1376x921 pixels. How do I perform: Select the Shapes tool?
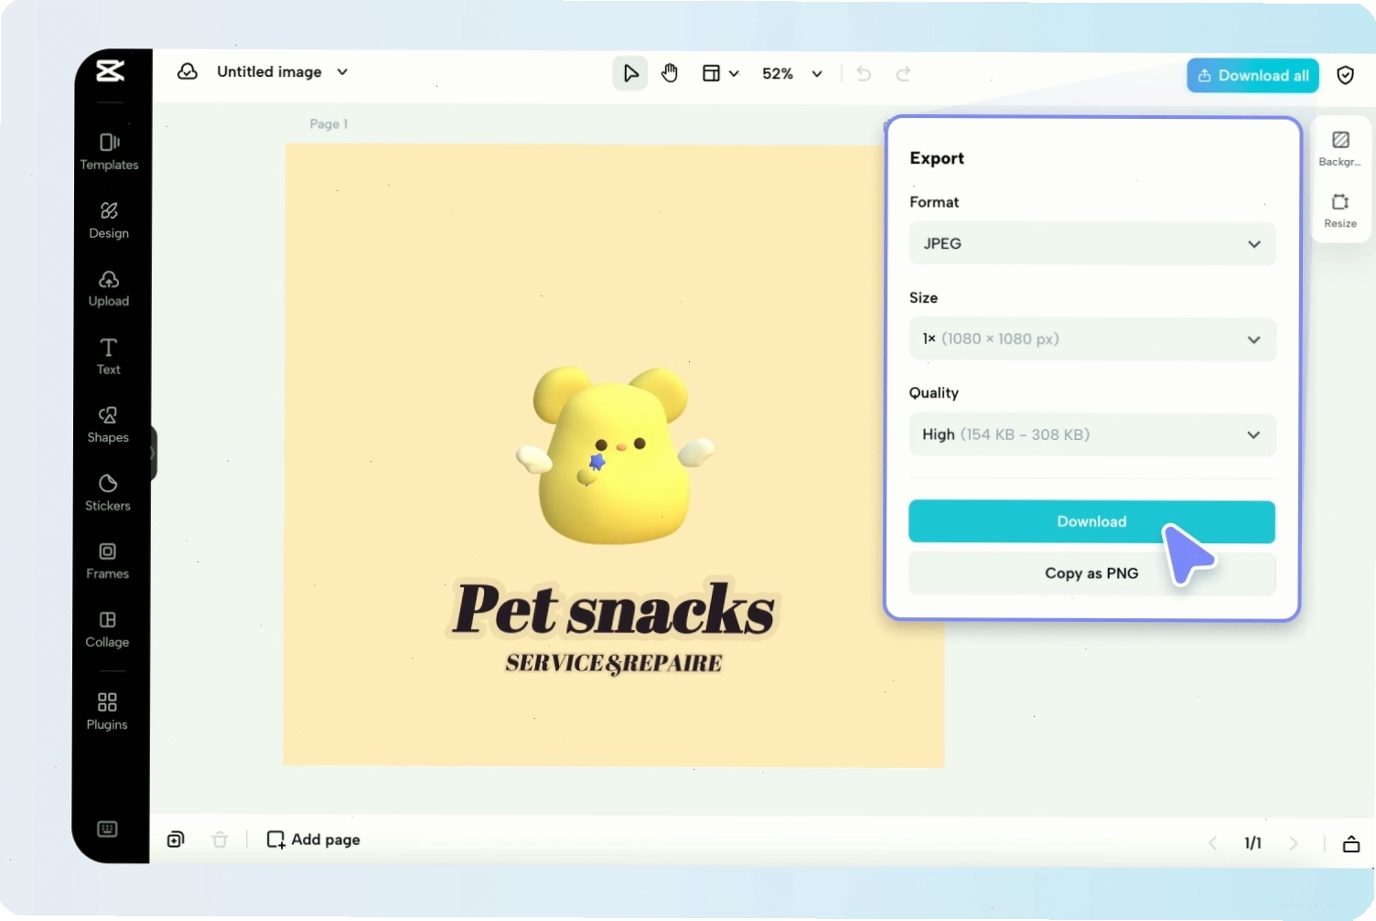pyautogui.click(x=108, y=424)
